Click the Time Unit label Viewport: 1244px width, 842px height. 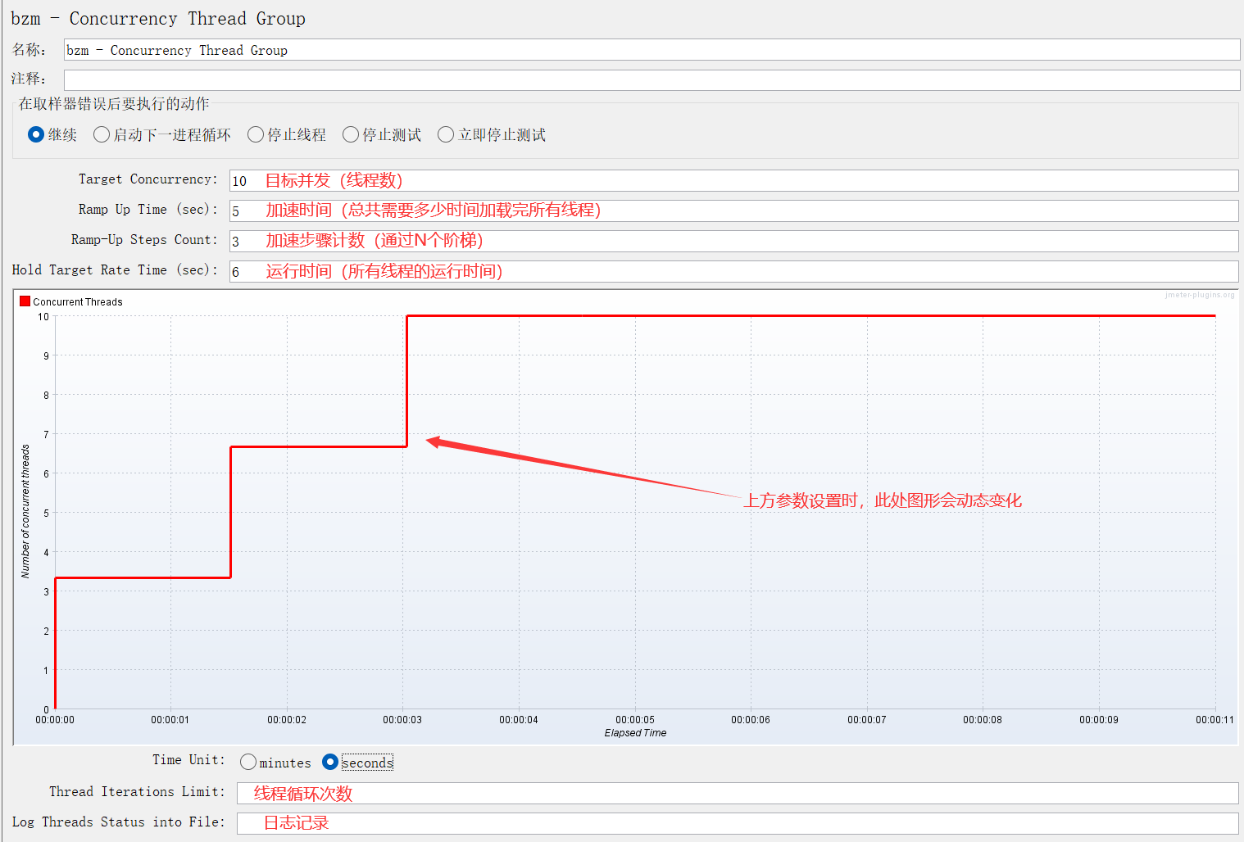pyautogui.click(x=188, y=760)
